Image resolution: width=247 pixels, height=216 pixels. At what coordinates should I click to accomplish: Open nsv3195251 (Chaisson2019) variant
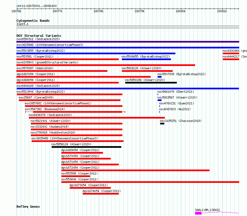point(181,121)
